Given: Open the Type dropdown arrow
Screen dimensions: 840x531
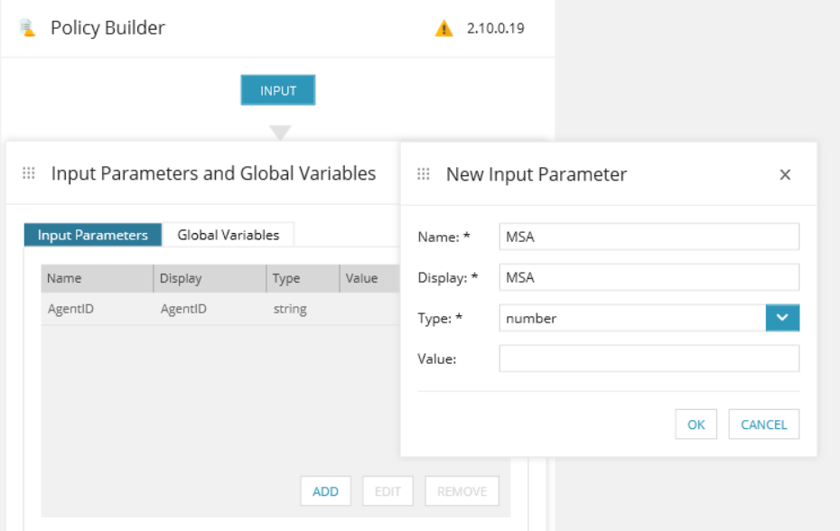Looking at the screenshot, I should click(x=782, y=318).
